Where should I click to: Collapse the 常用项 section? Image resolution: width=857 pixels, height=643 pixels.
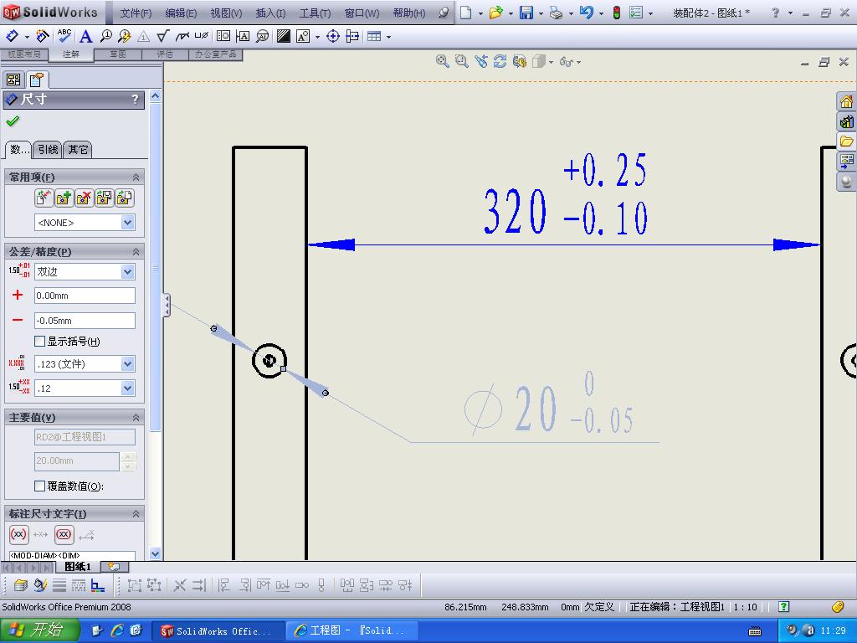[136, 177]
